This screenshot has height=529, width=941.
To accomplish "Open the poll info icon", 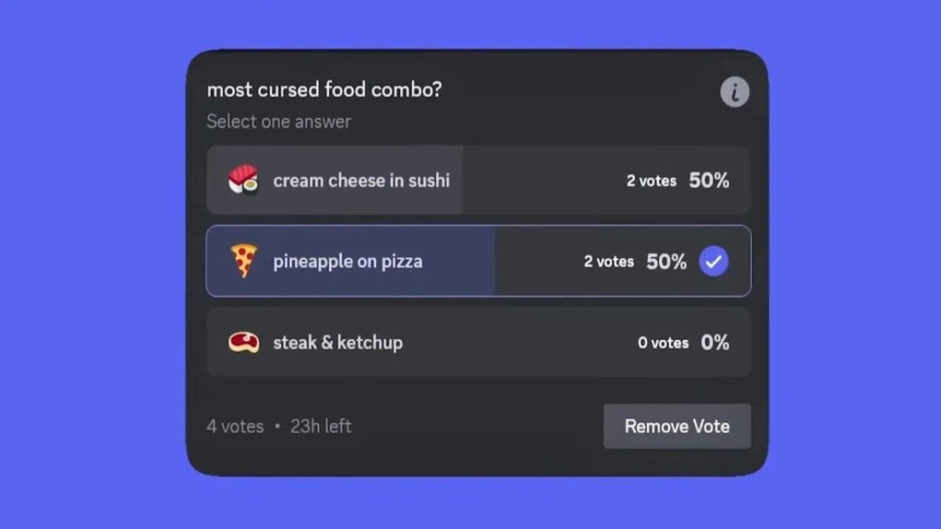I will click(x=734, y=93).
